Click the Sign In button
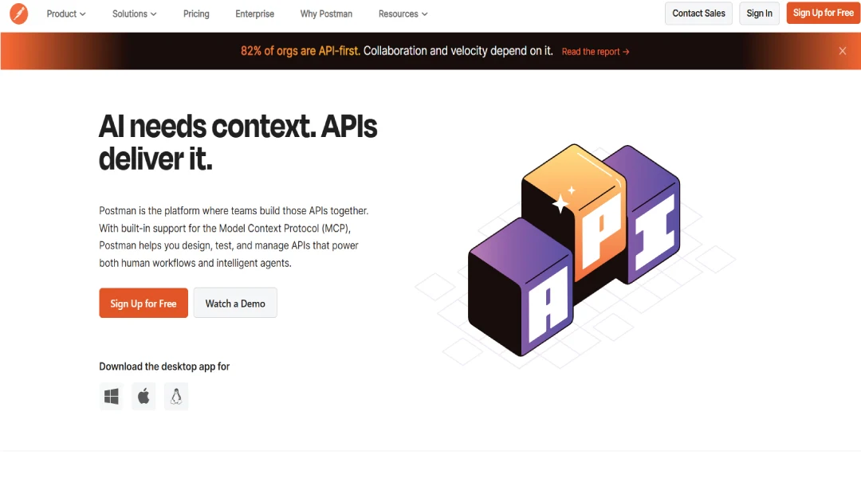Viewport: 861px width, 478px height. 759,14
